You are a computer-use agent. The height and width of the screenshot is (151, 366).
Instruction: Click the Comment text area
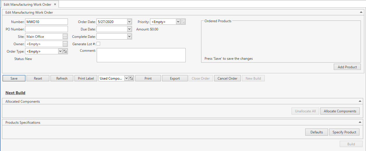(x=141, y=55)
